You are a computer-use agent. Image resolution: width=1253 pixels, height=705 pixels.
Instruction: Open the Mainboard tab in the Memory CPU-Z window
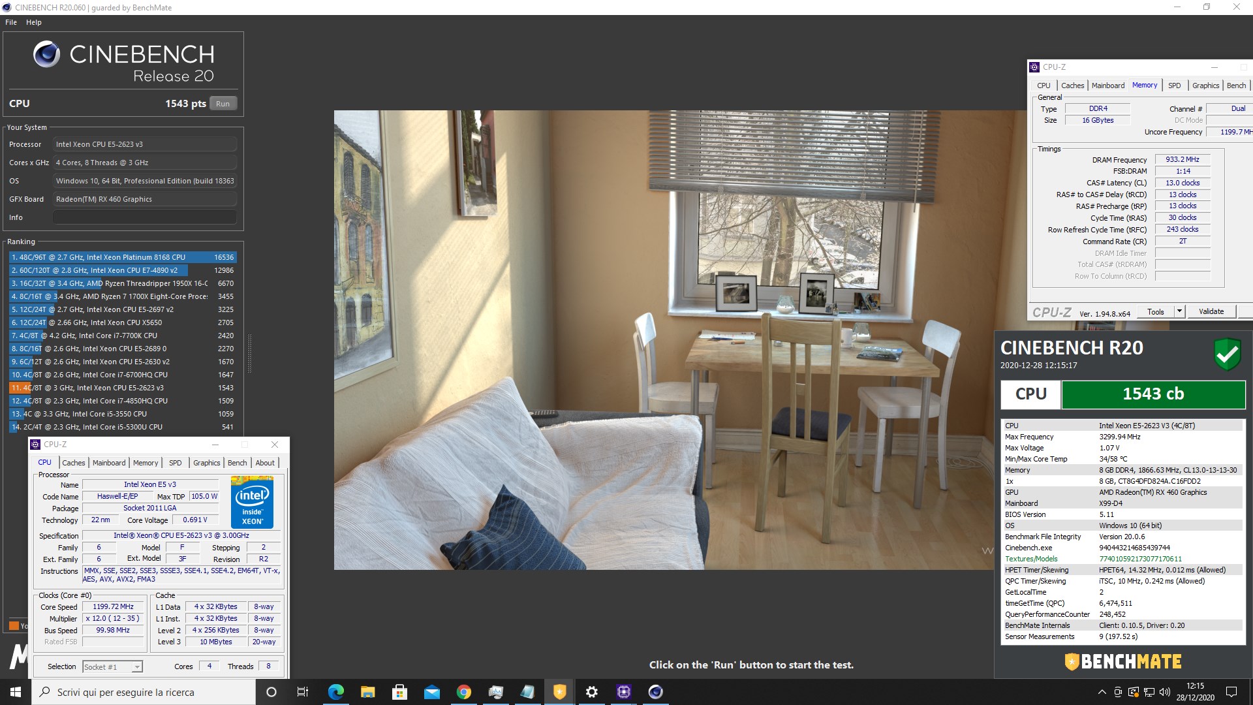(1108, 86)
